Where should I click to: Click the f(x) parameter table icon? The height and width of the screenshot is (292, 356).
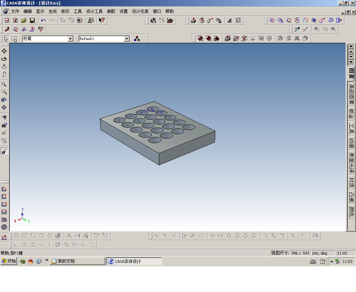tap(41, 29)
